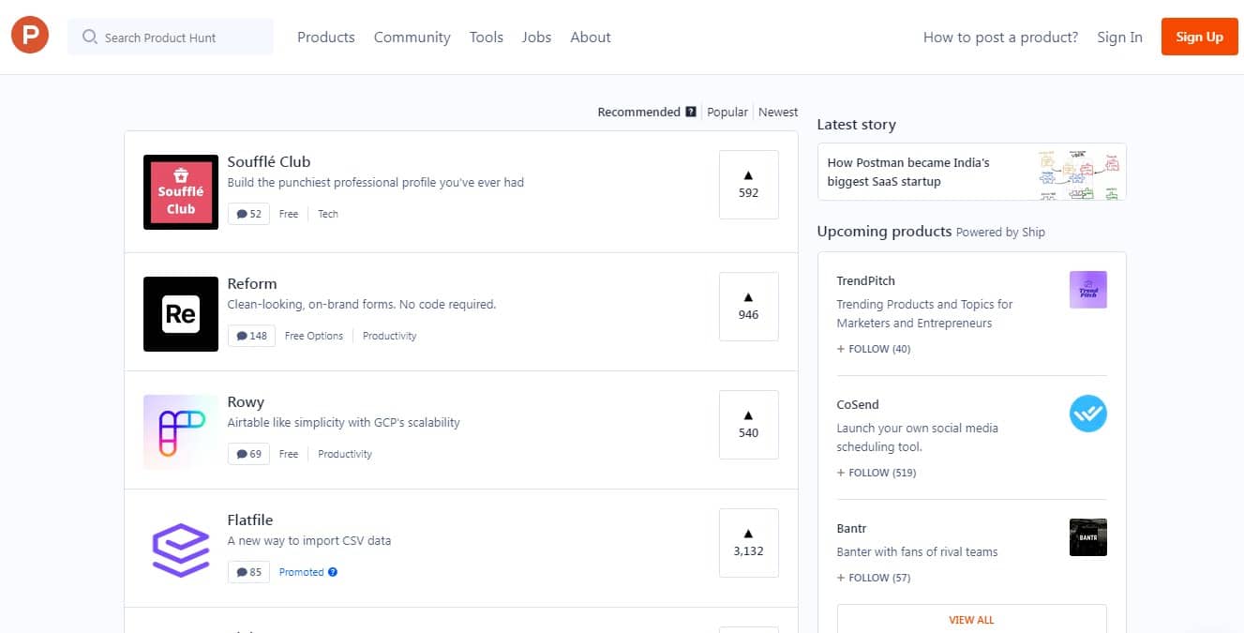Upvote Soufflé Club with 592 votes
Image resolution: width=1244 pixels, height=633 pixels.
point(748,185)
